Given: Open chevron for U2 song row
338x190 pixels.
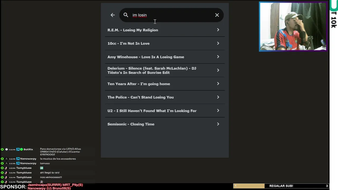Looking at the screenshot, I should [x=218, y=111].
